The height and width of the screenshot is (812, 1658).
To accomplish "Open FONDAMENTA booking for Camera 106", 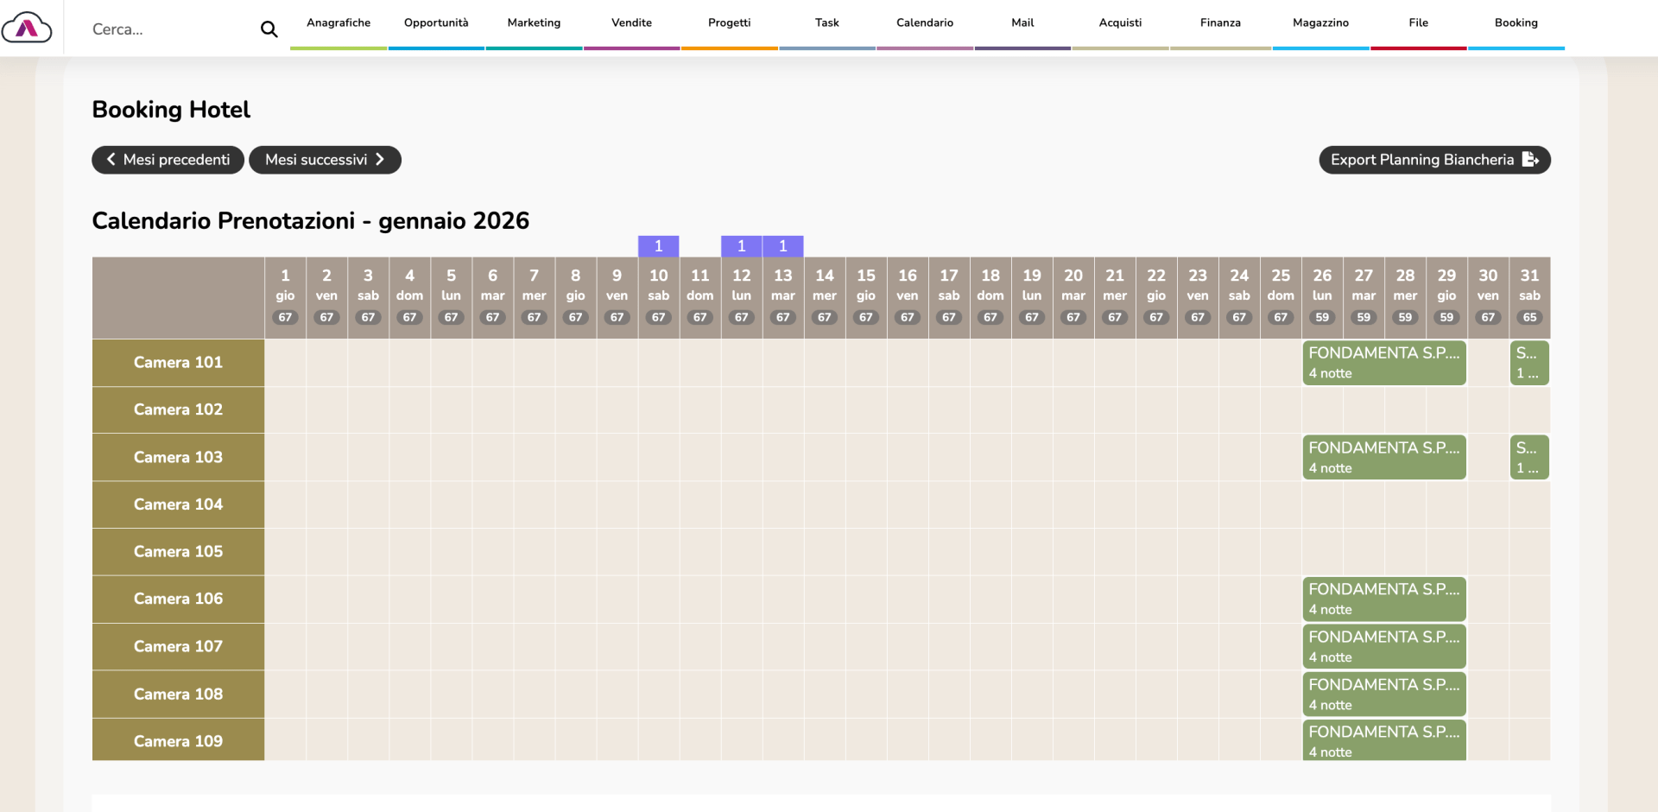I will point(1383,599).
